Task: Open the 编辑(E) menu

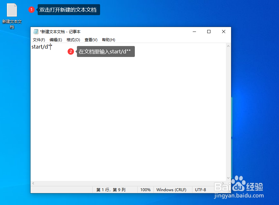Action: coord(56,40)
